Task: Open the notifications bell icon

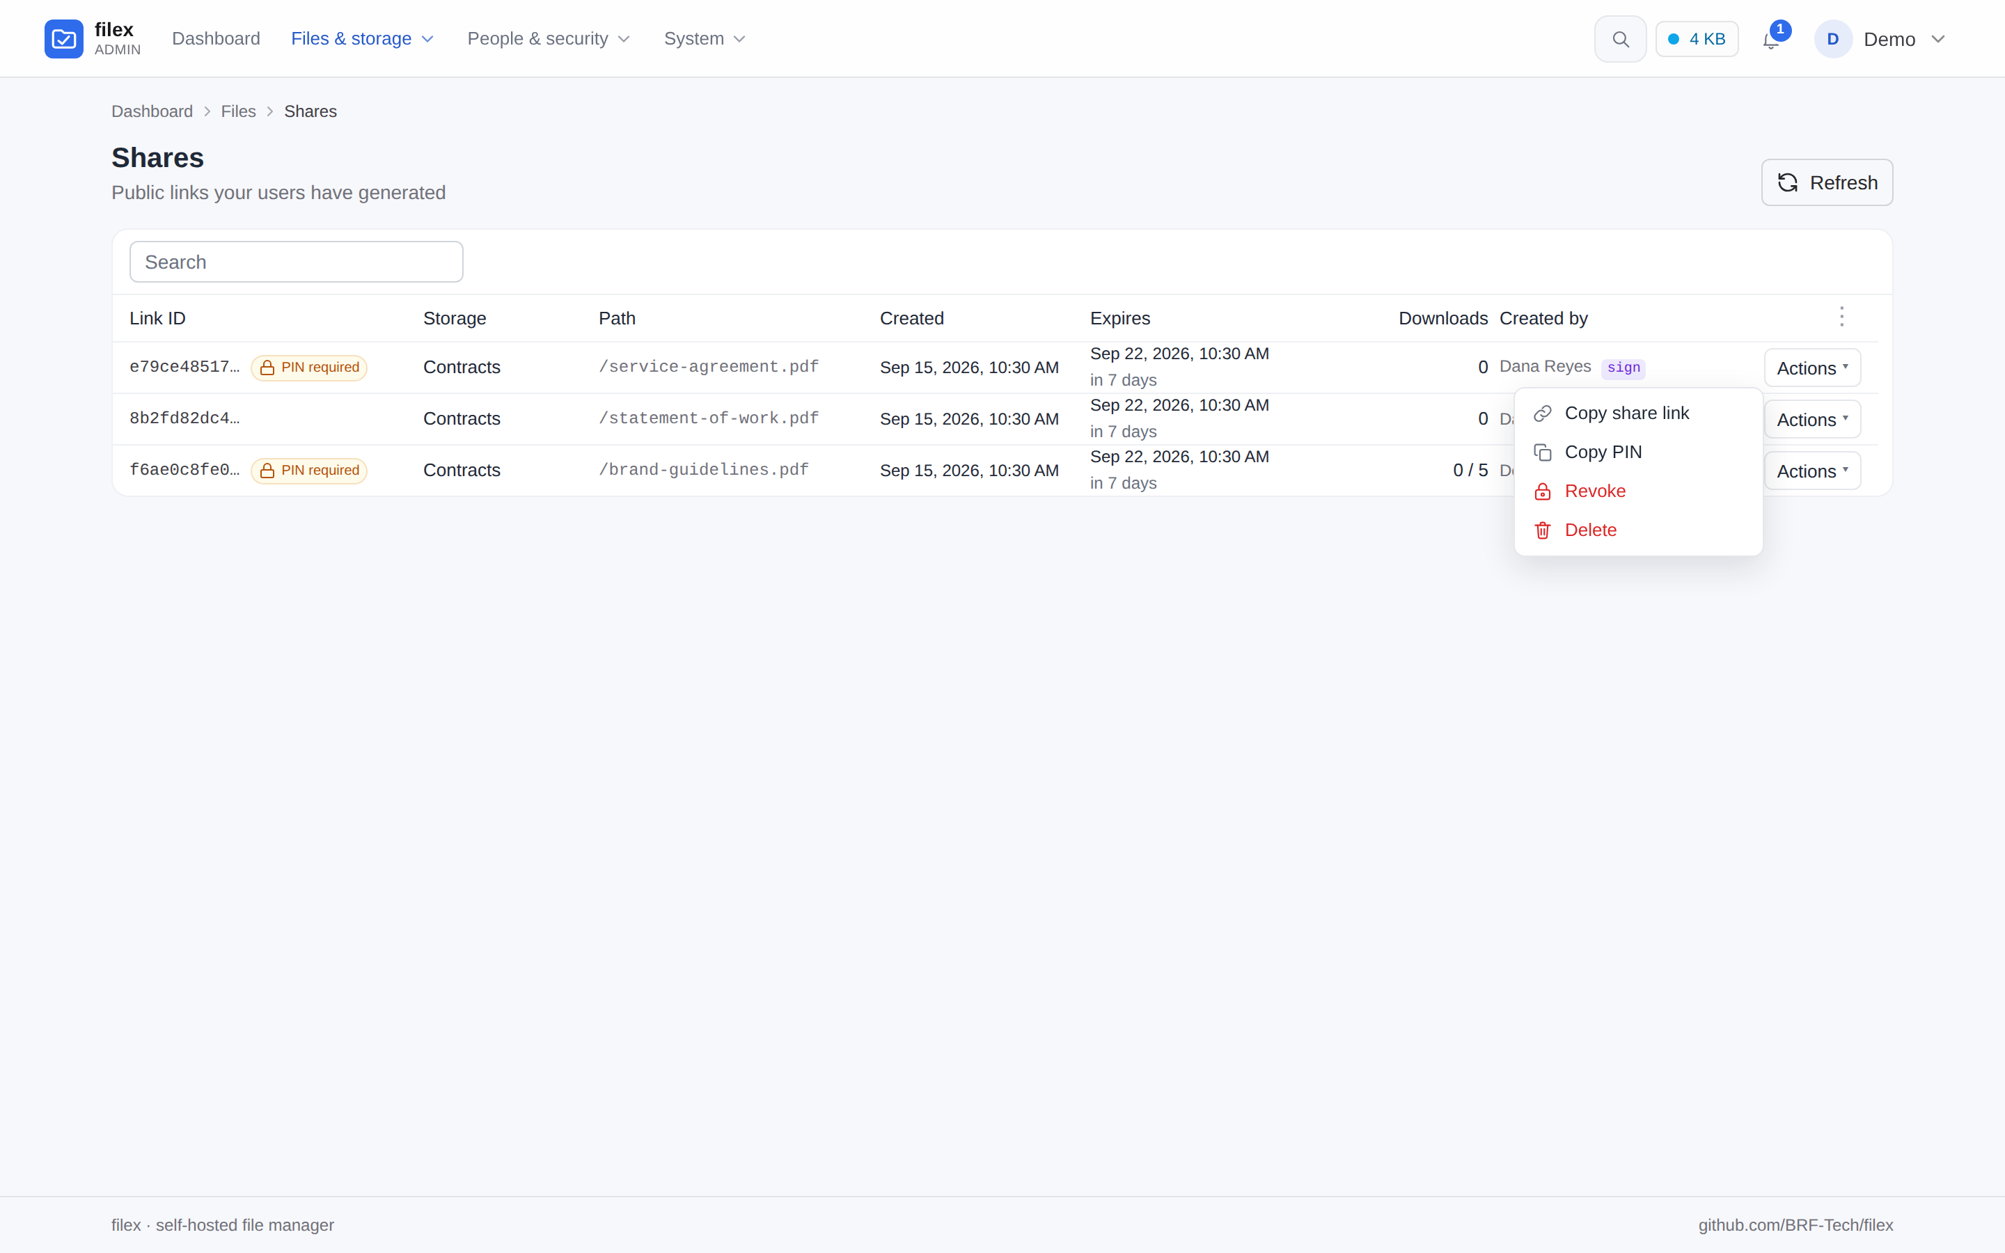Action: [1770, 40]
